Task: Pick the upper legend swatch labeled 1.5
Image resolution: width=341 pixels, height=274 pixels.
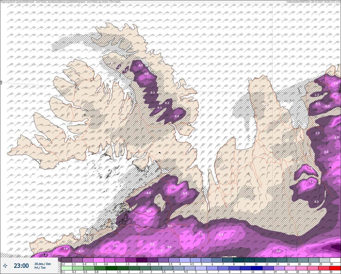Action: [131, 260]
